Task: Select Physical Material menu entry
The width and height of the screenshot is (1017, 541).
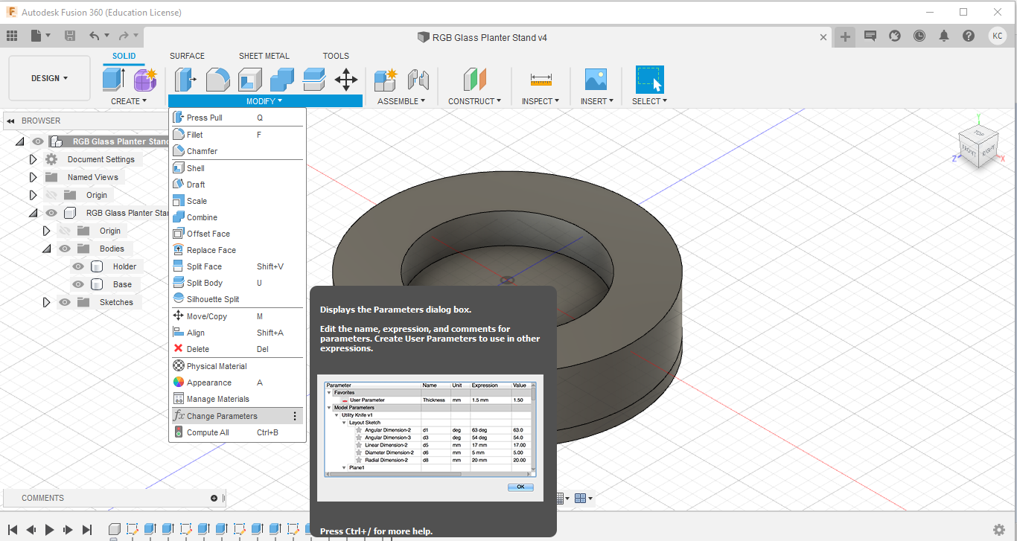Action: point(217,366)
